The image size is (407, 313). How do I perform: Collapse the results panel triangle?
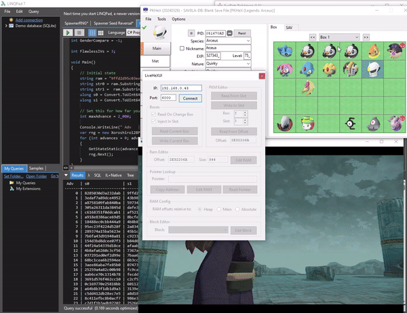pos(66,175)
